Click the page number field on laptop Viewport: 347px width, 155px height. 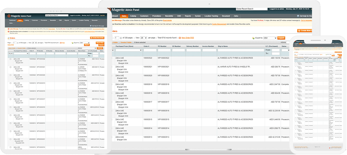(117, 38)
